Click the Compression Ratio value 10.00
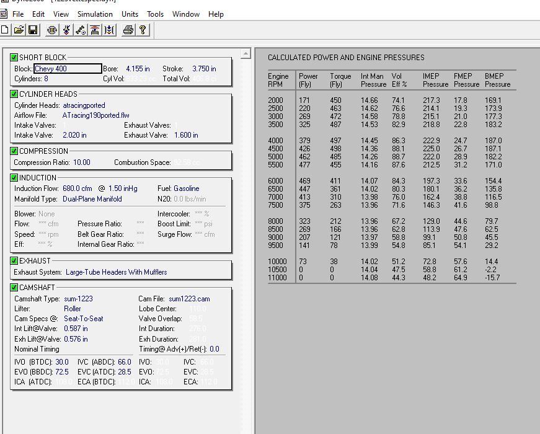Viewport: 540px width, 434px height. (81, 162)
